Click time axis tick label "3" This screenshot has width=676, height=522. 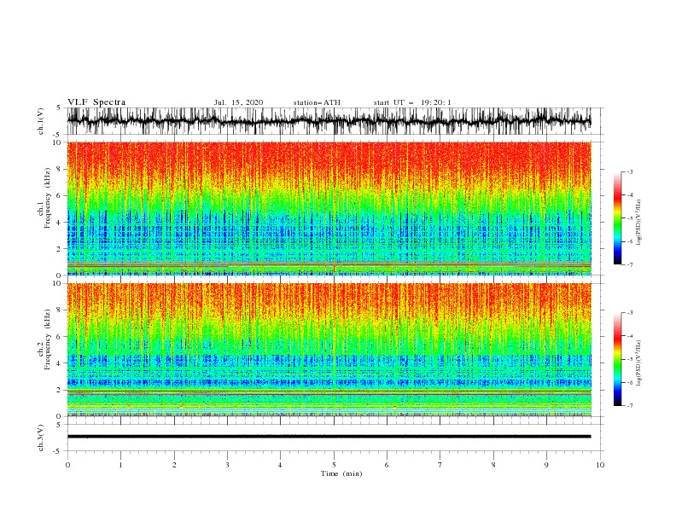click(x=227, y=465)
